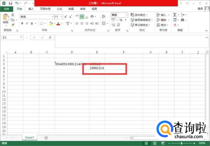Open the 公式 ribbon tab

[59, 9]
